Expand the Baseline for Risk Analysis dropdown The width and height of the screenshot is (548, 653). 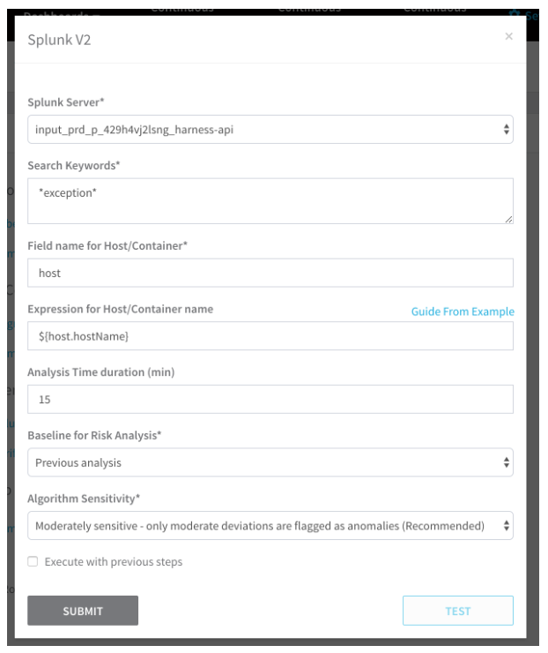pyautogui.click(x=270, y=462)
